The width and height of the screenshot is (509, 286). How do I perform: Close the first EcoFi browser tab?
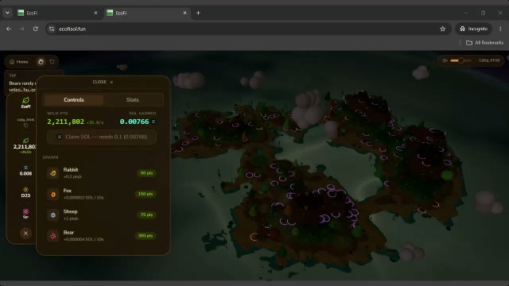(95, 13)
